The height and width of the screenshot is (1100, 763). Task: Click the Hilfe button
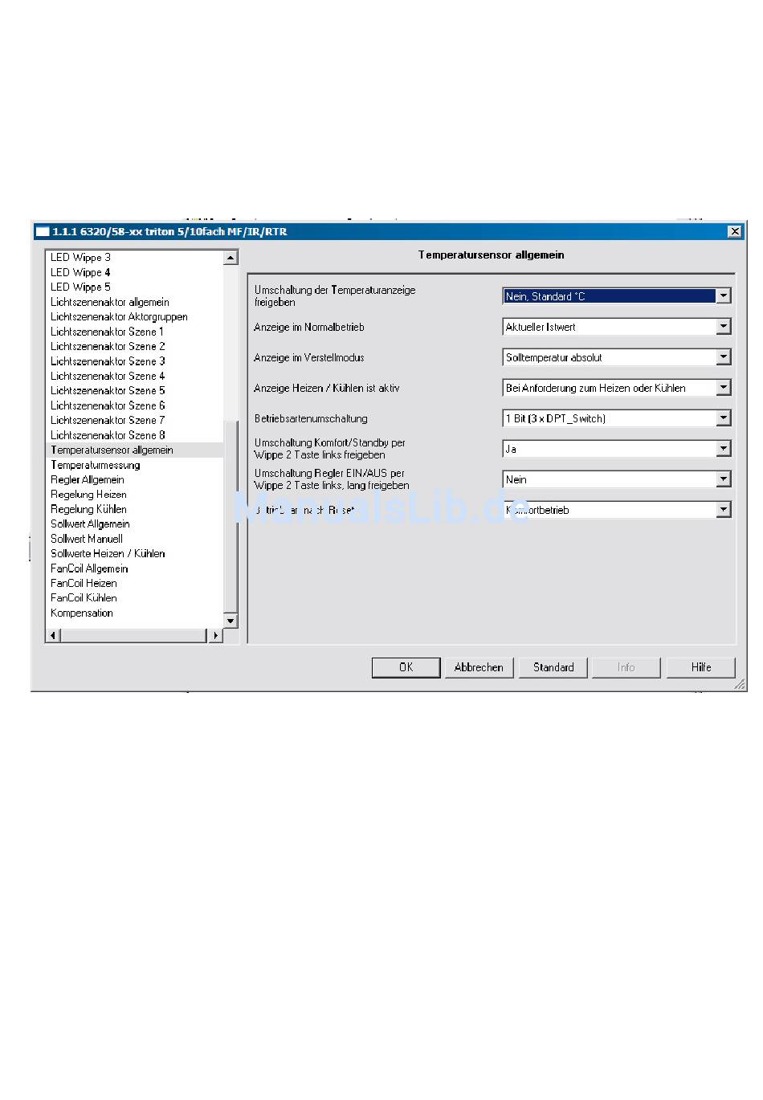701,667
